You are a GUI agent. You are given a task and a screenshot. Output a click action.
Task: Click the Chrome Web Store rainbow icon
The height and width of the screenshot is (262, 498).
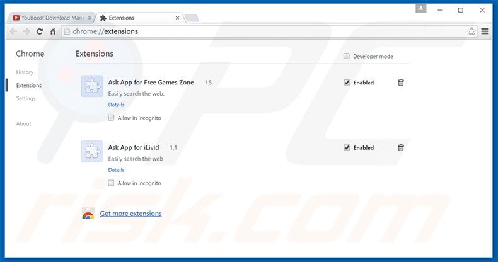point(88,214)
